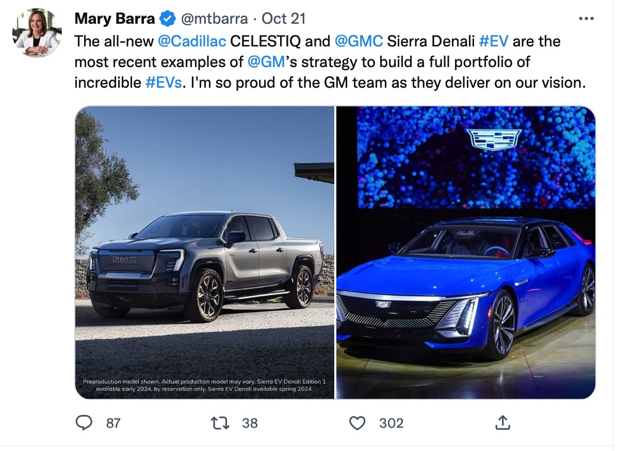Click the reply count 87
The width and height of the screenshot is (618, 451).
click(x=113, y=423)
